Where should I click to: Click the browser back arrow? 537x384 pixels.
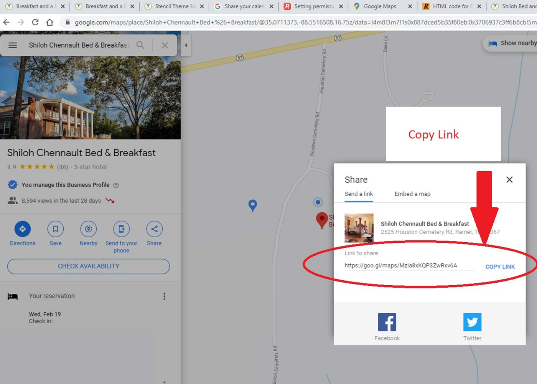click(x=7, y=22)
